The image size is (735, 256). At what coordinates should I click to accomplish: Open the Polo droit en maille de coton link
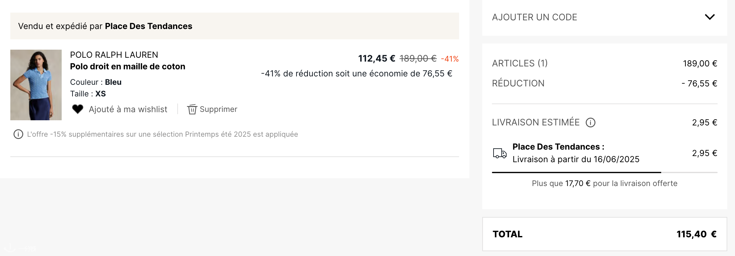point(128,66)
